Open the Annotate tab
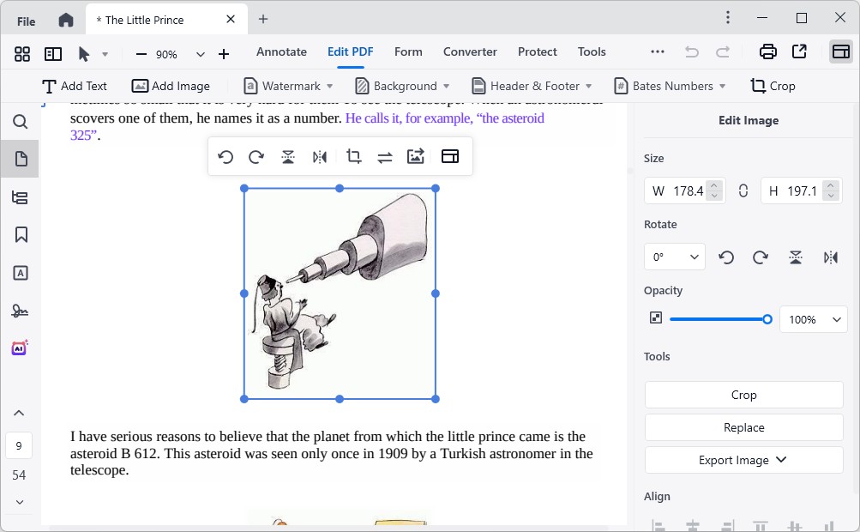Image resolution: width=860 pixels, height=532 pixels. click(x=281, y=52)
